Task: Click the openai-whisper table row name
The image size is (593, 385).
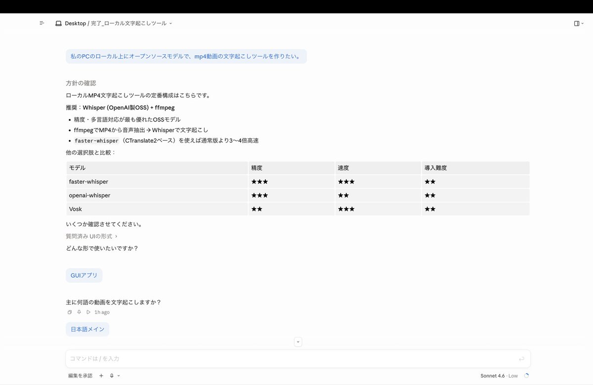Action: (x=89, y=195)
